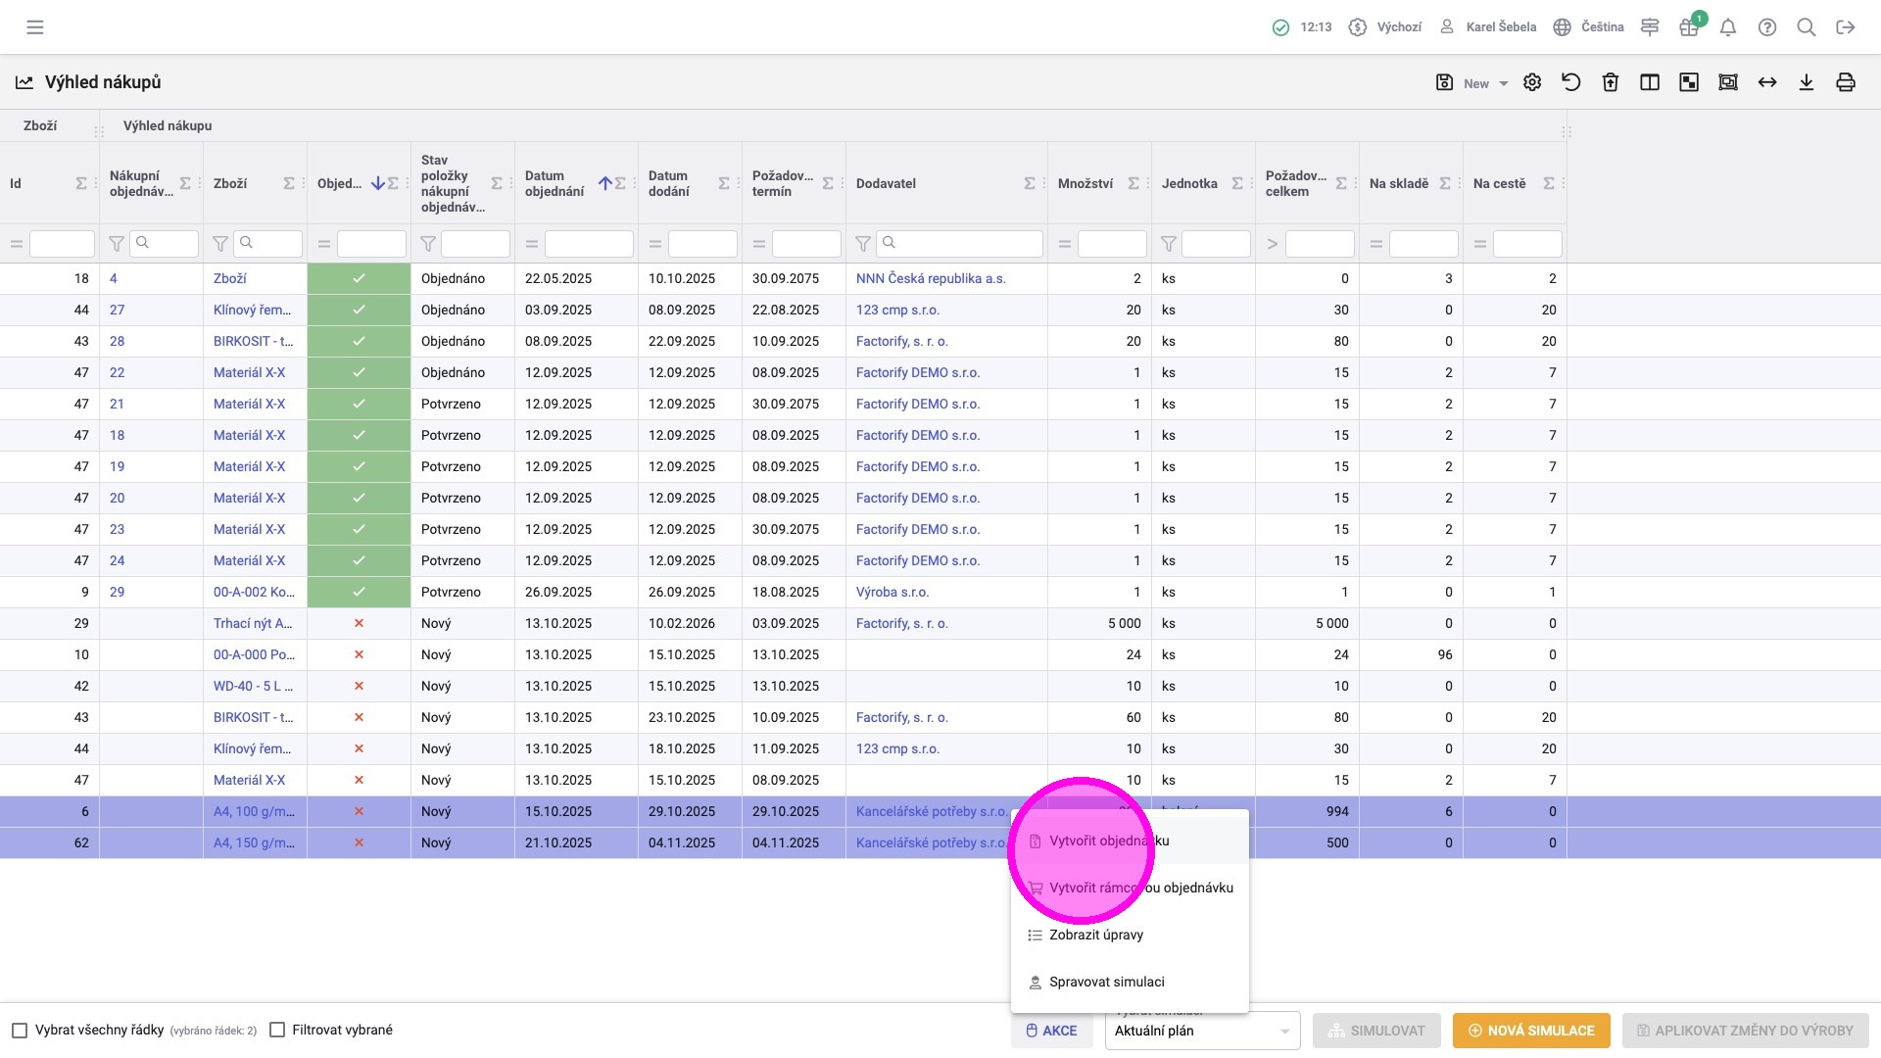The height and width of the screenshot is (1058, 1881).
Task: Choose Spravovat simulaci menu entry
Action: point(1106,982)
